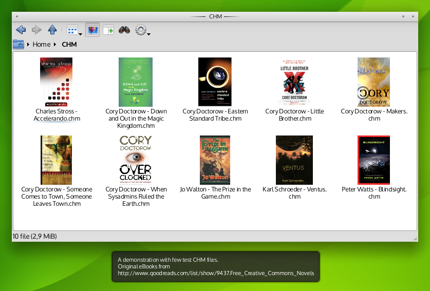Open settings gear menu
Viewport: 430px width, 291px height.
141,30
